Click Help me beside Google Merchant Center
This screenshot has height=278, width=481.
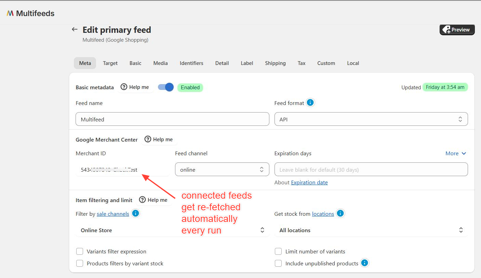159,140
